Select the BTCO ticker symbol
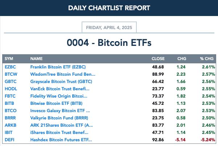 coord(11,111)
